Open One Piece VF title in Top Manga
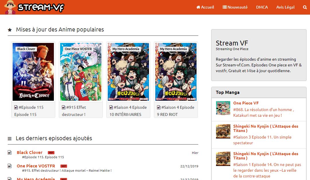This screenshot has width=310, height=180. 246,103
